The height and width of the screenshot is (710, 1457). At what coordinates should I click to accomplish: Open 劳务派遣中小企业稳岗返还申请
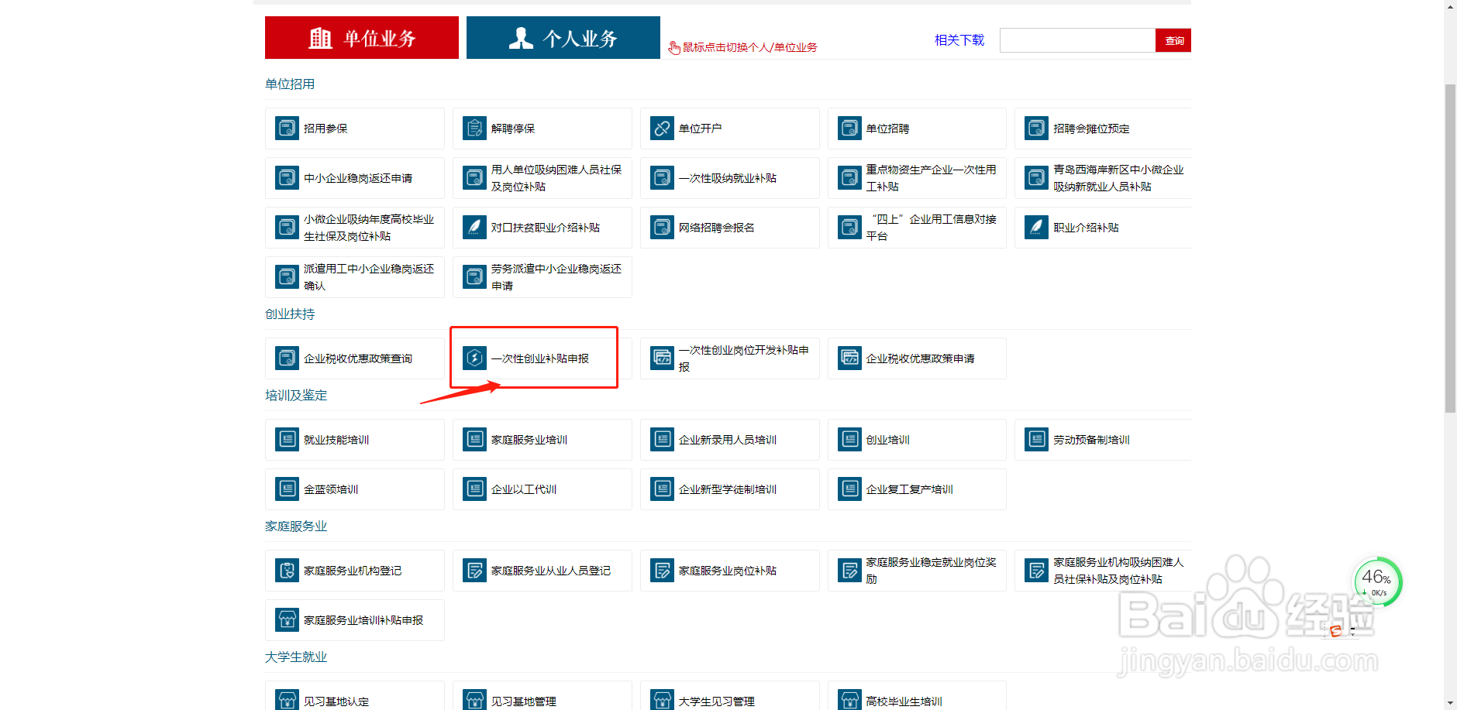542,277
